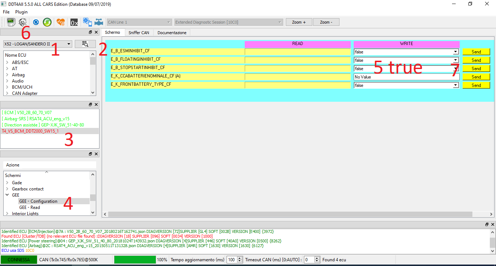This screenshot has height=266, width=496.
Task: Click the CONNESSA connection status toggle
Action: tap(19, 260)
